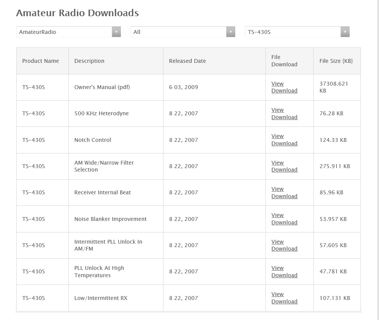379x320 pixels.
Task: Click the 85.96 KB file size
Action: pos(331,192)
